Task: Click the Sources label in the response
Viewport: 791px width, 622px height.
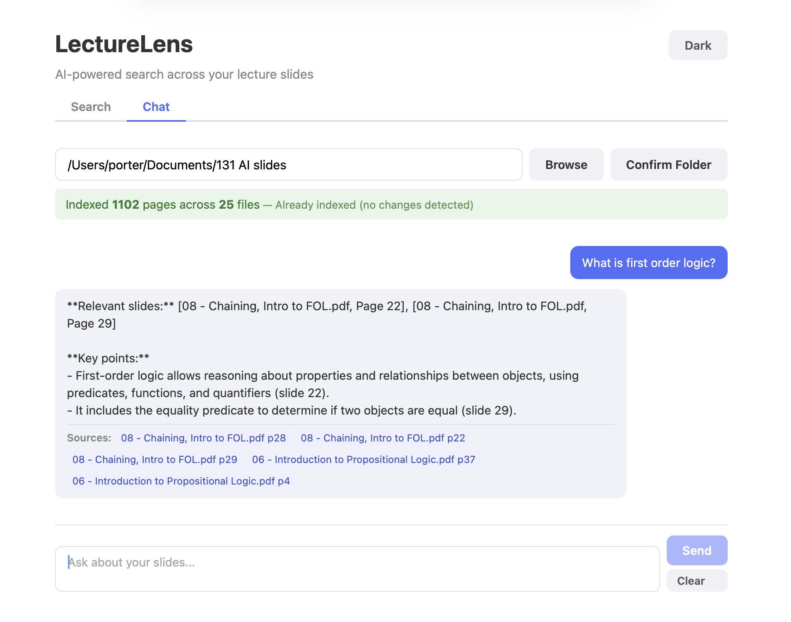Action: (89, 438)
